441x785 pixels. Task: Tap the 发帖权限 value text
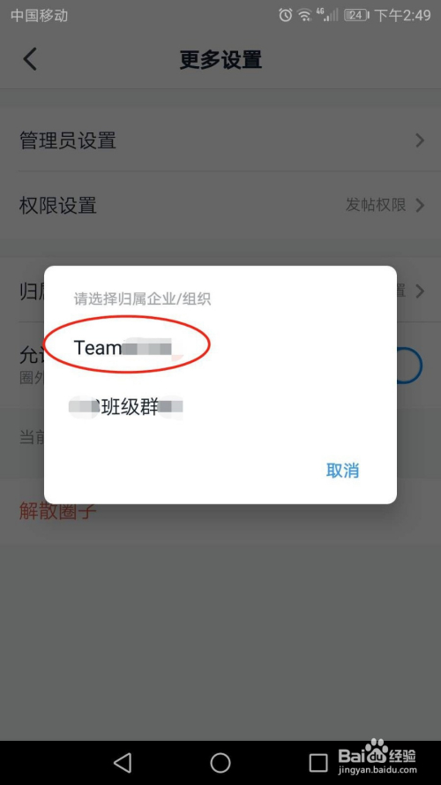tap(376, 205)
